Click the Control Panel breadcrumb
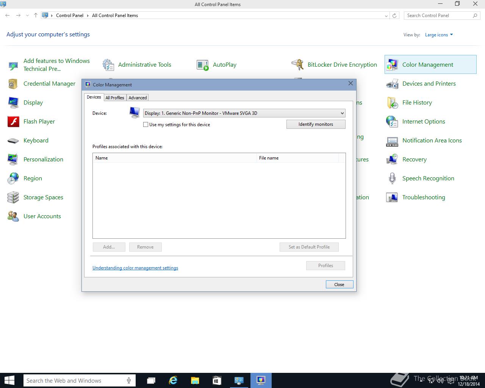 point(70,16)
